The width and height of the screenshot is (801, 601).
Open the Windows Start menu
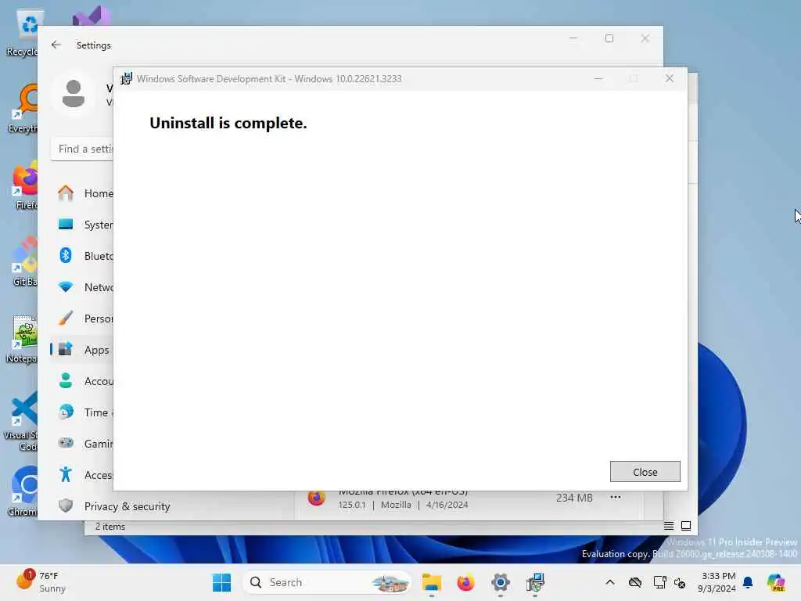coord(221,582)
